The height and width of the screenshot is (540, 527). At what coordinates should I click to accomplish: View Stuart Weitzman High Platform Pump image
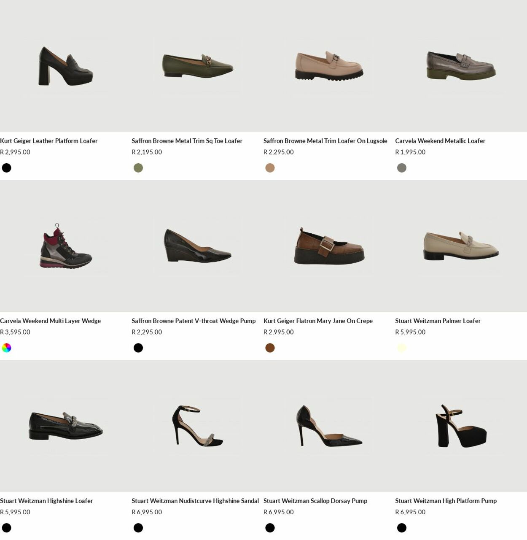pyautogui.click(x=461, y=426)
